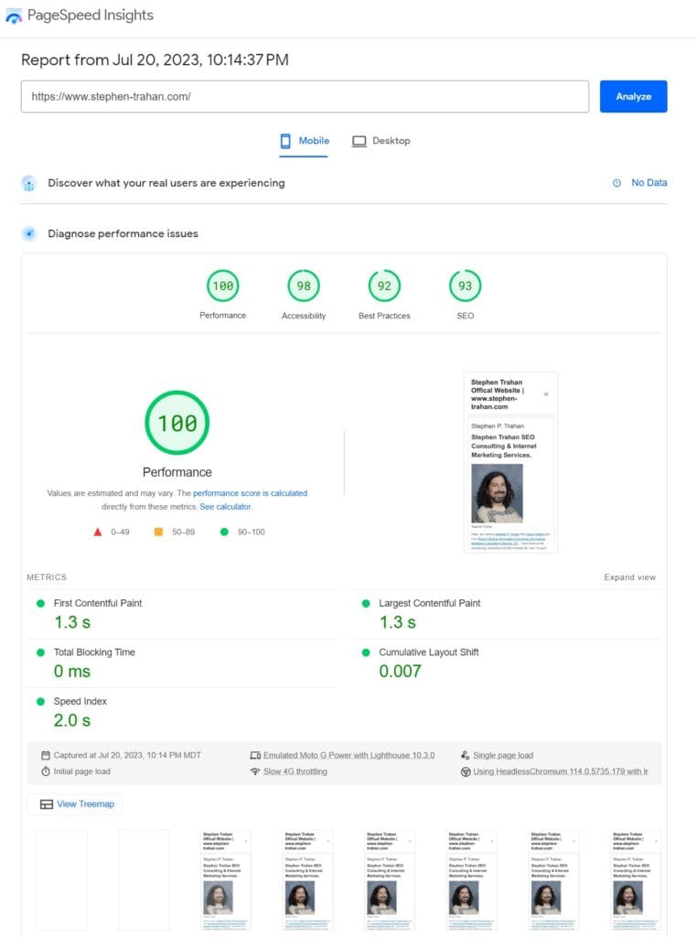Click the mobile phone icon in tab

click(285, 141)
